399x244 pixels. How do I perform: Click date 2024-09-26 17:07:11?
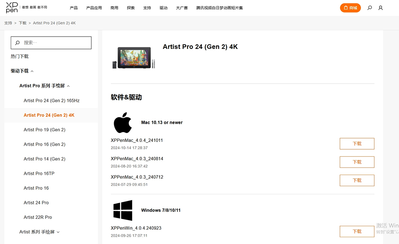[x=129, y=236]
